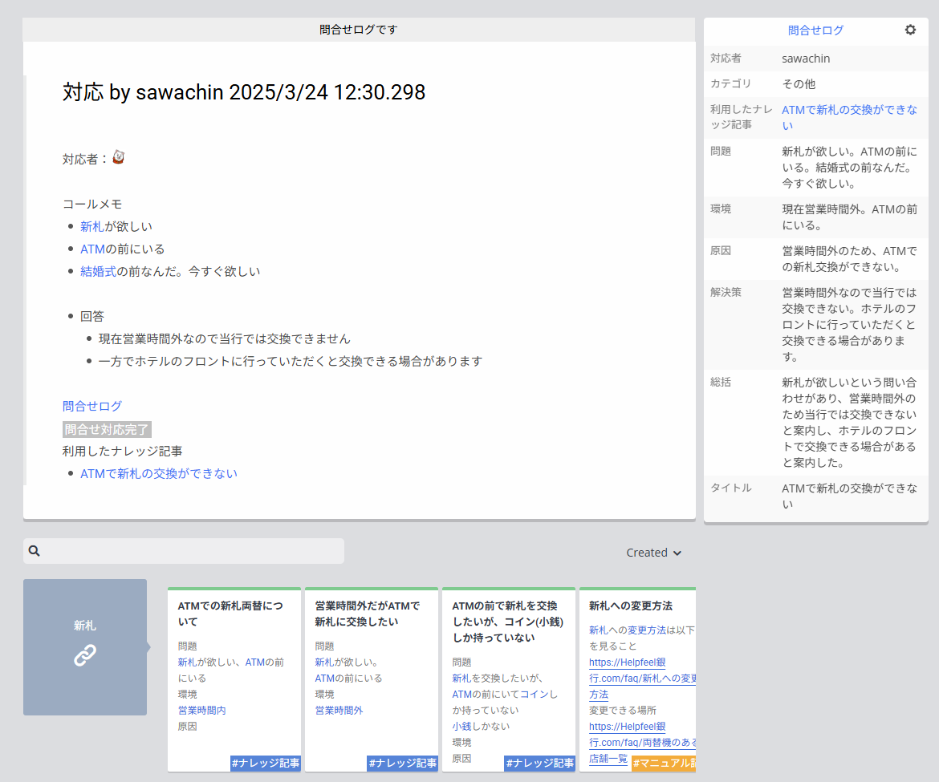Click the 問合せログ link below the answer

point(92,406)
